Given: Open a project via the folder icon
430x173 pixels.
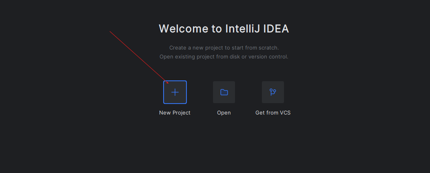Looking at the screenshot, I should coord(224,92).
